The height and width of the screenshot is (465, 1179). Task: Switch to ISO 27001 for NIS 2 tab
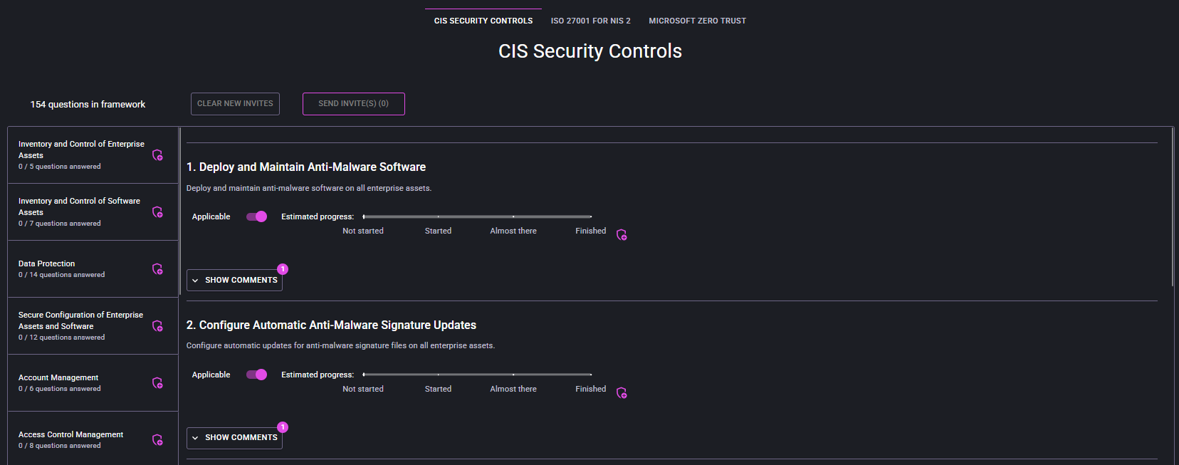[591, 21]
